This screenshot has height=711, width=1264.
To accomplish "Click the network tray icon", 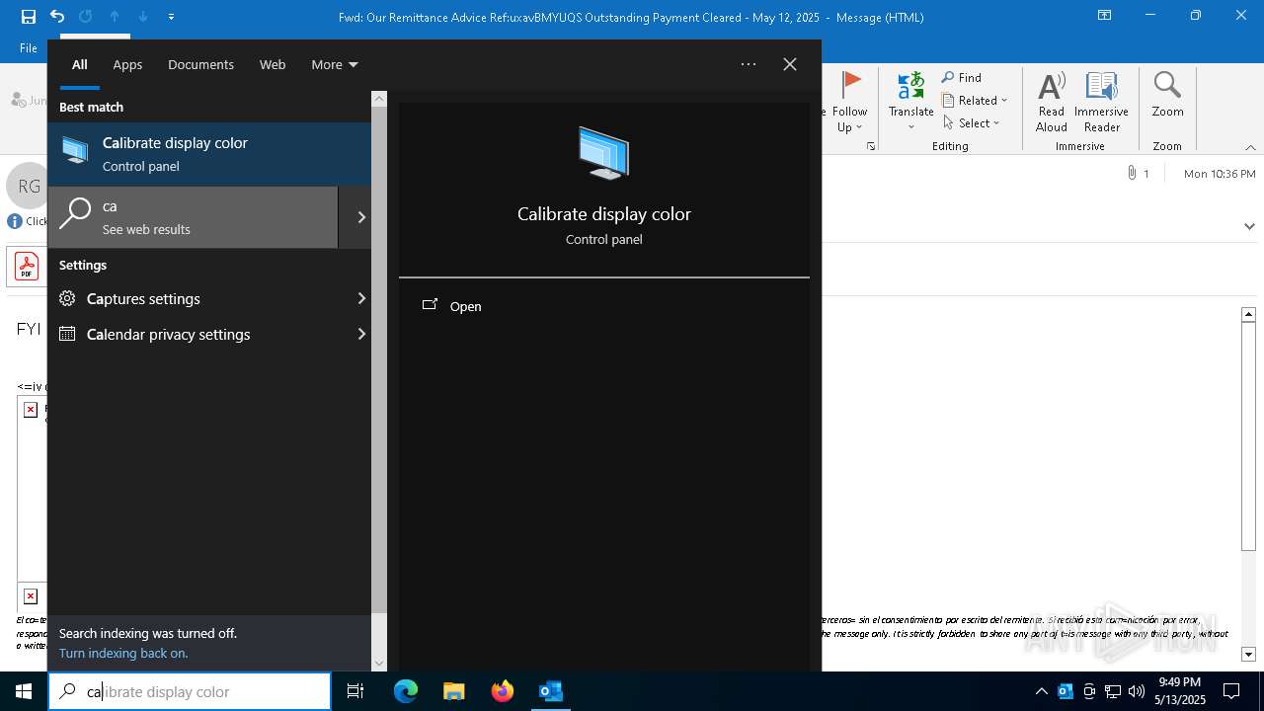I will pyautogui.click(x=1113, y=691).
